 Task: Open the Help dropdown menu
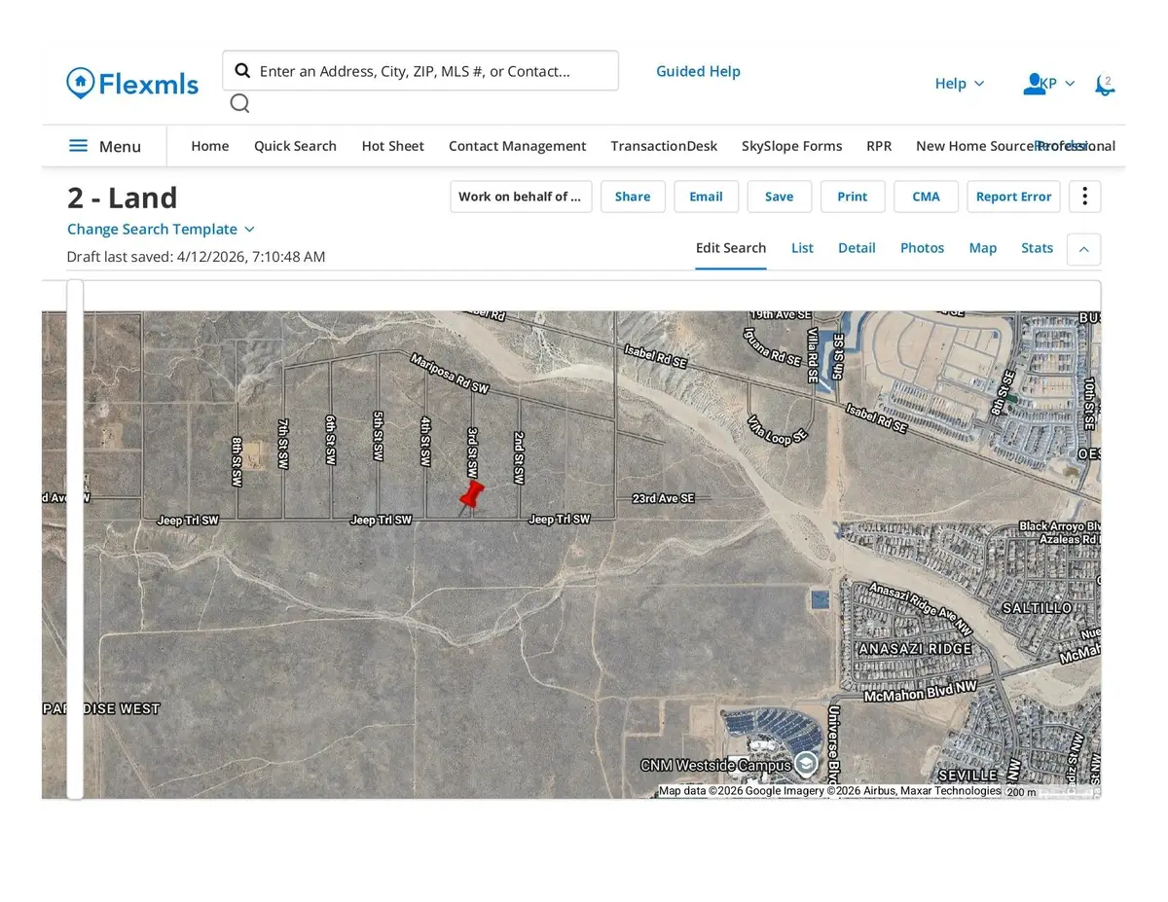959,84
